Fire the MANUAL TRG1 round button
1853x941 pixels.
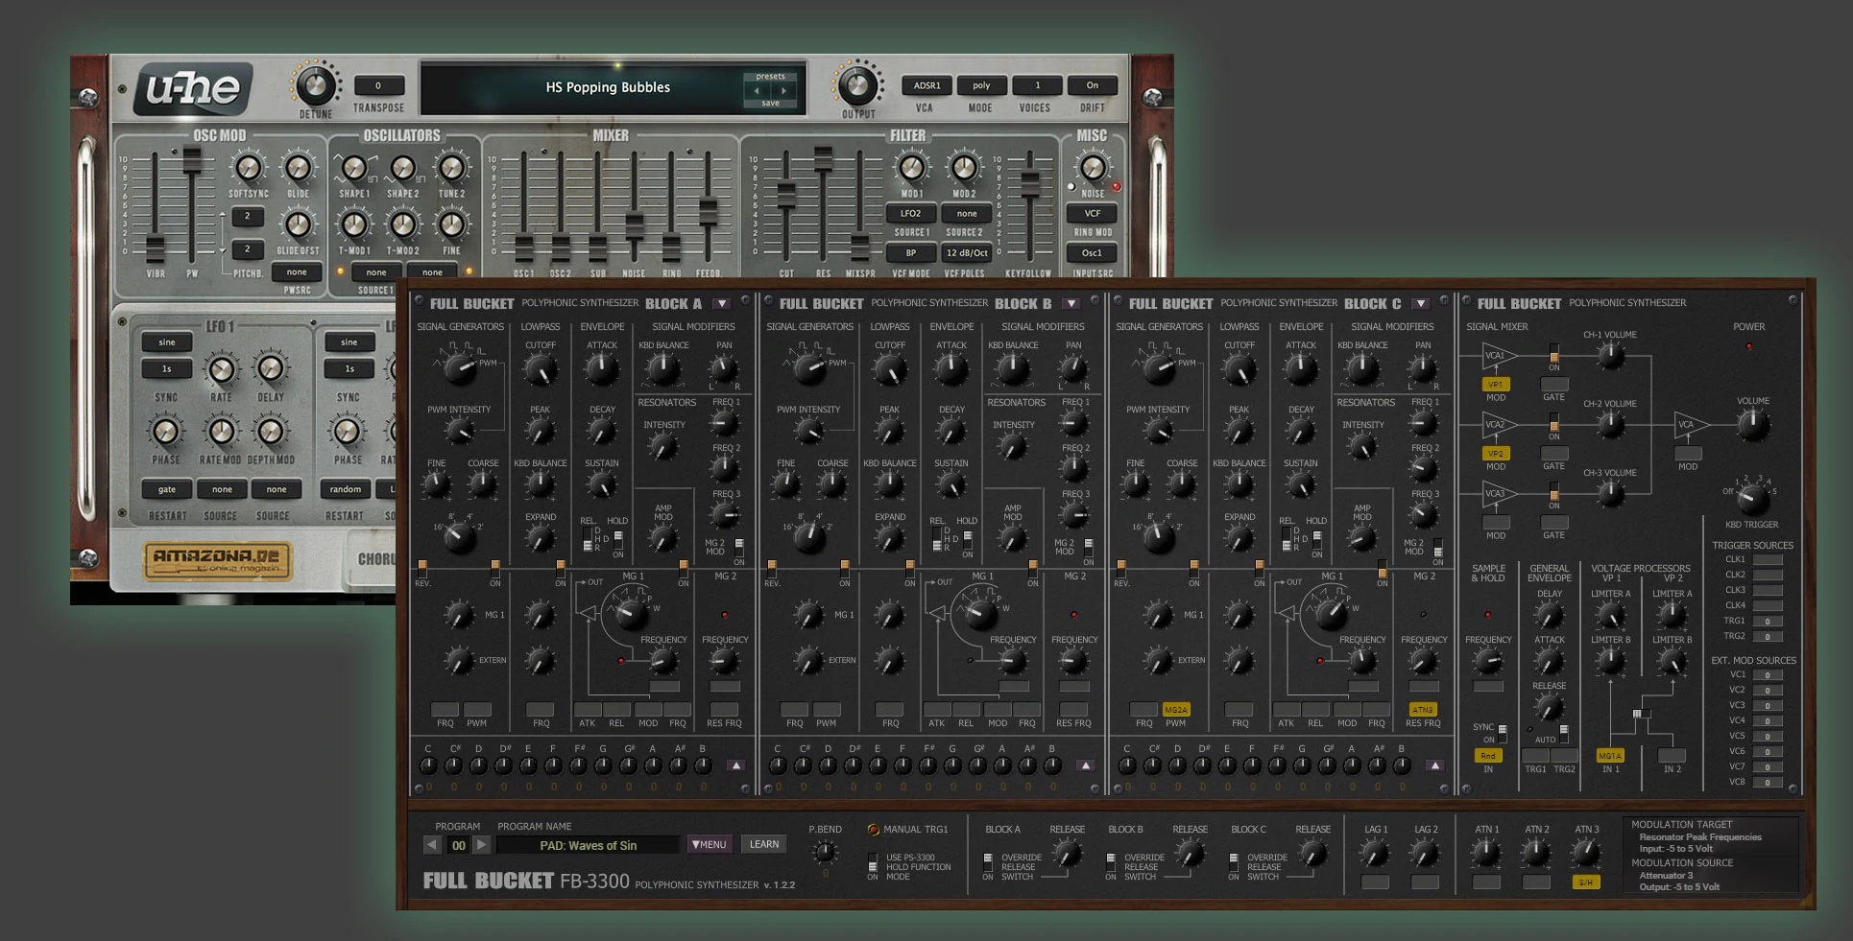[x=873, y=830]
